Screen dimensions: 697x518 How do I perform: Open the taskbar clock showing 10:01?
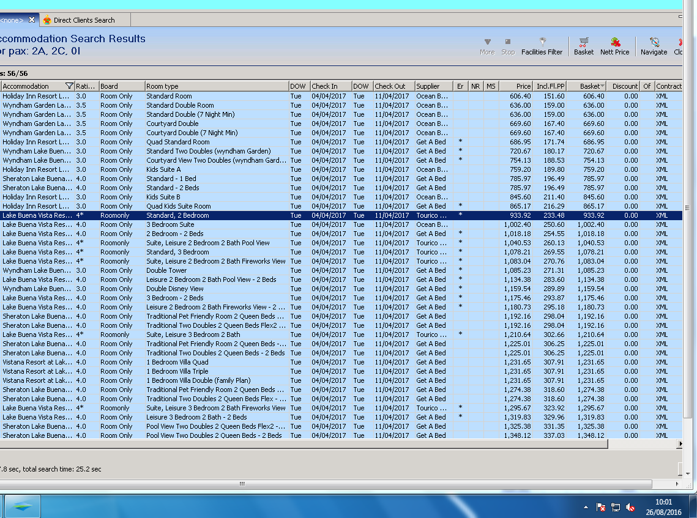coord(663,507)
